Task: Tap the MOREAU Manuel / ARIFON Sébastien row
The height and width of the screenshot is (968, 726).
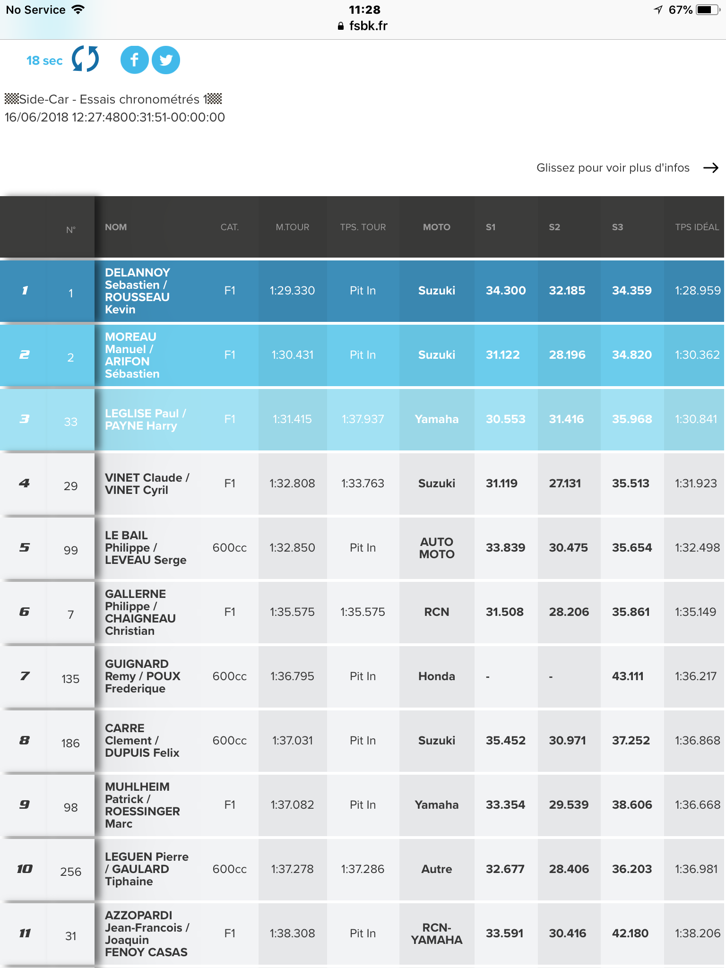Action: click(363, 355)
